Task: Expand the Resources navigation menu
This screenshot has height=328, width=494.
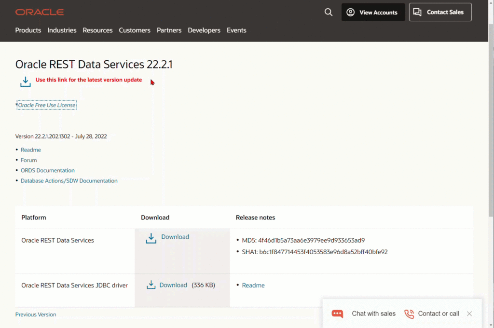Action: [x=97, y=30]
